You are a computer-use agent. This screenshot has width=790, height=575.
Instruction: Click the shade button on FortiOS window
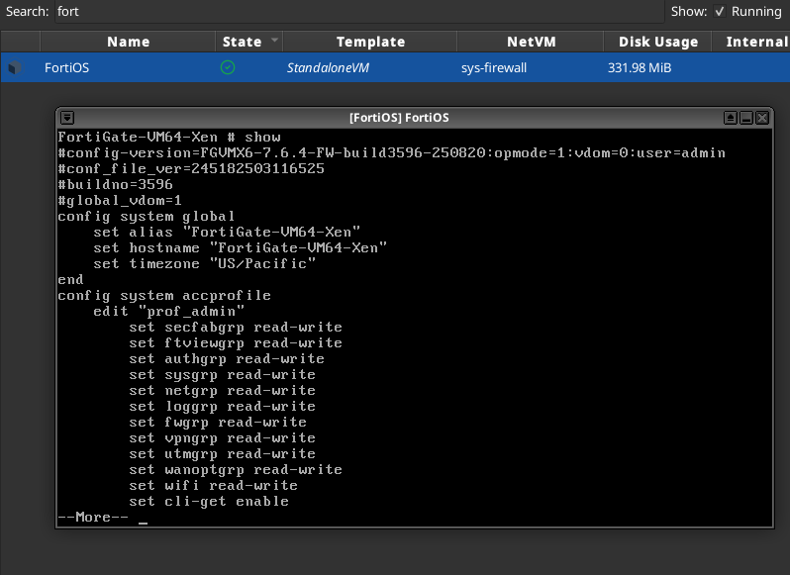(x=731, y=117)
